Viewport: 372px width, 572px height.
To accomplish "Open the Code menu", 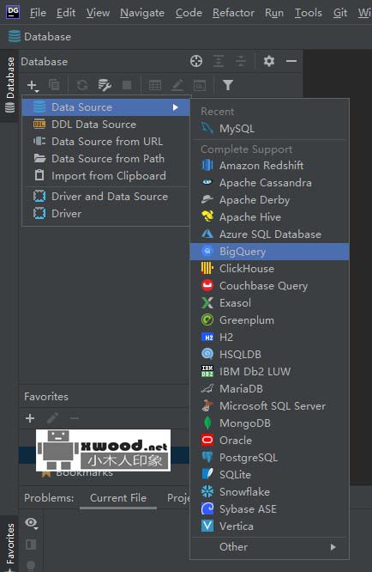I will point(189,13).
